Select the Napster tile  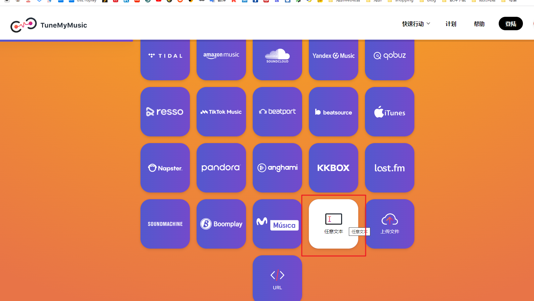tap(165, 168)
